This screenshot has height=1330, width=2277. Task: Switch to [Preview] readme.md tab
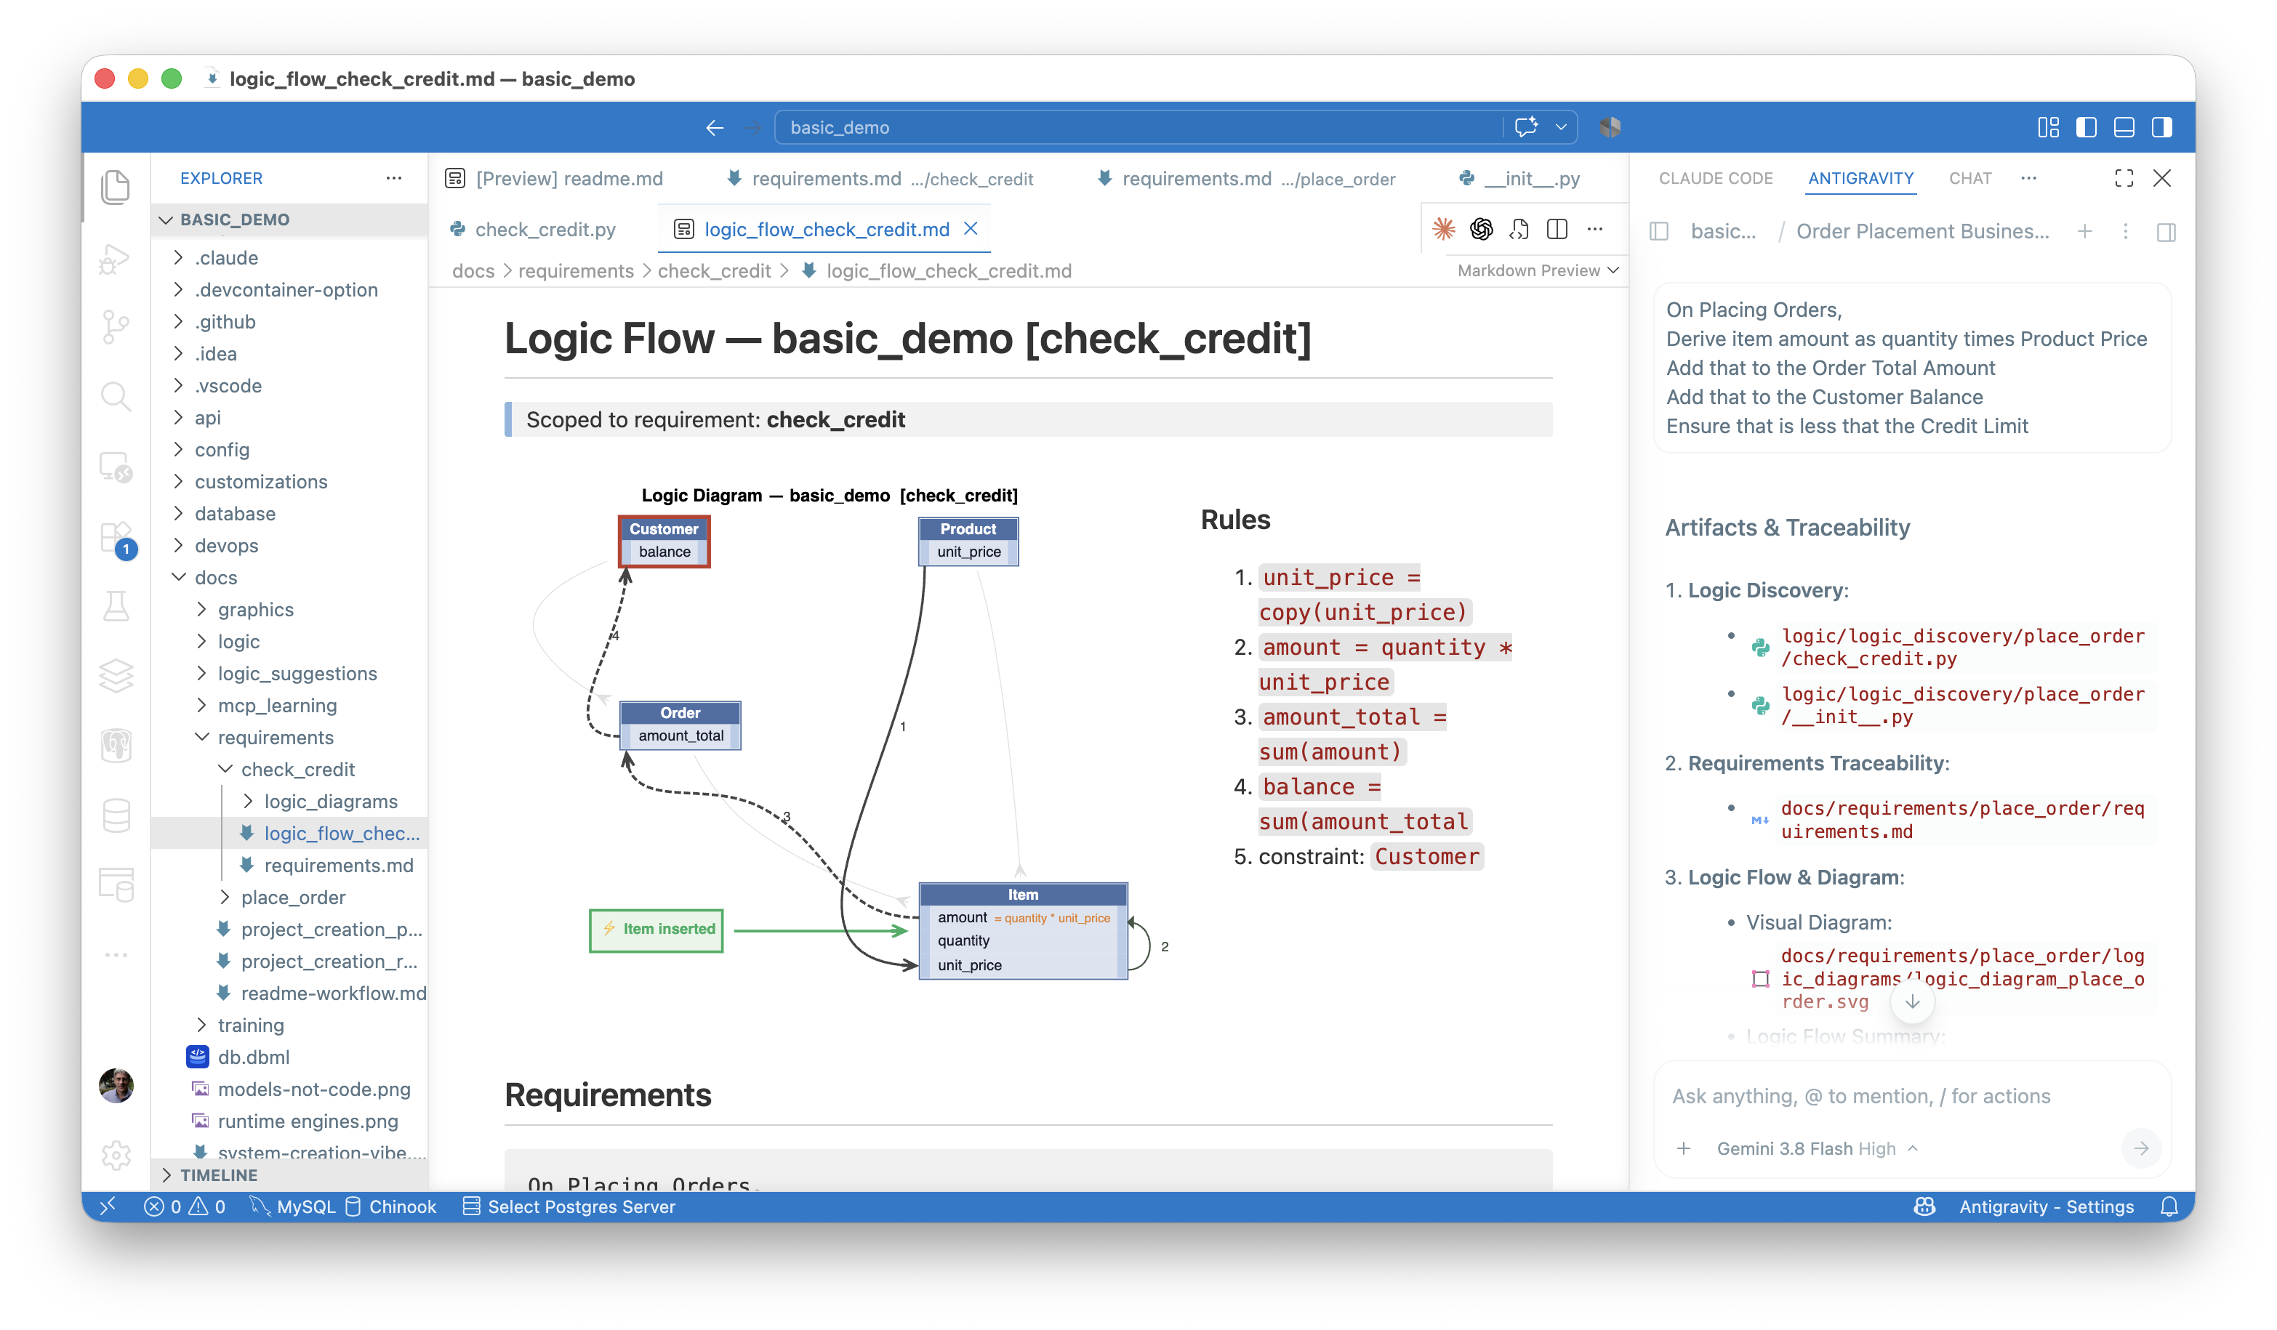(x=555, y=179)
